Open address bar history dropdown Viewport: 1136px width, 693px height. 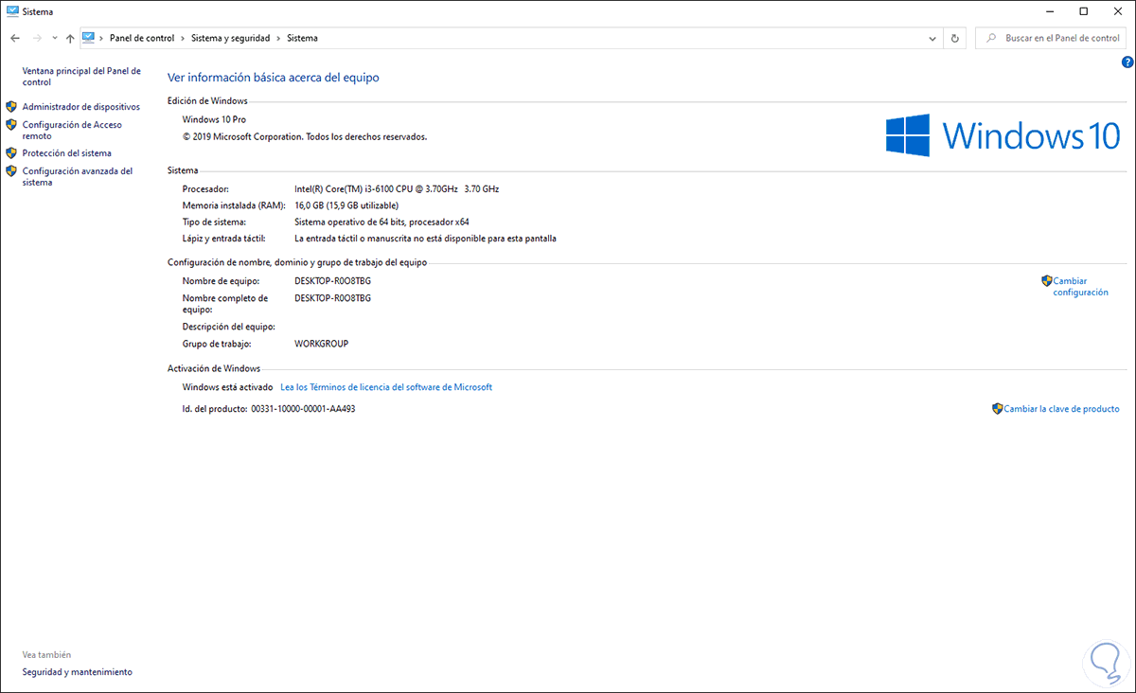click(933, 38)
